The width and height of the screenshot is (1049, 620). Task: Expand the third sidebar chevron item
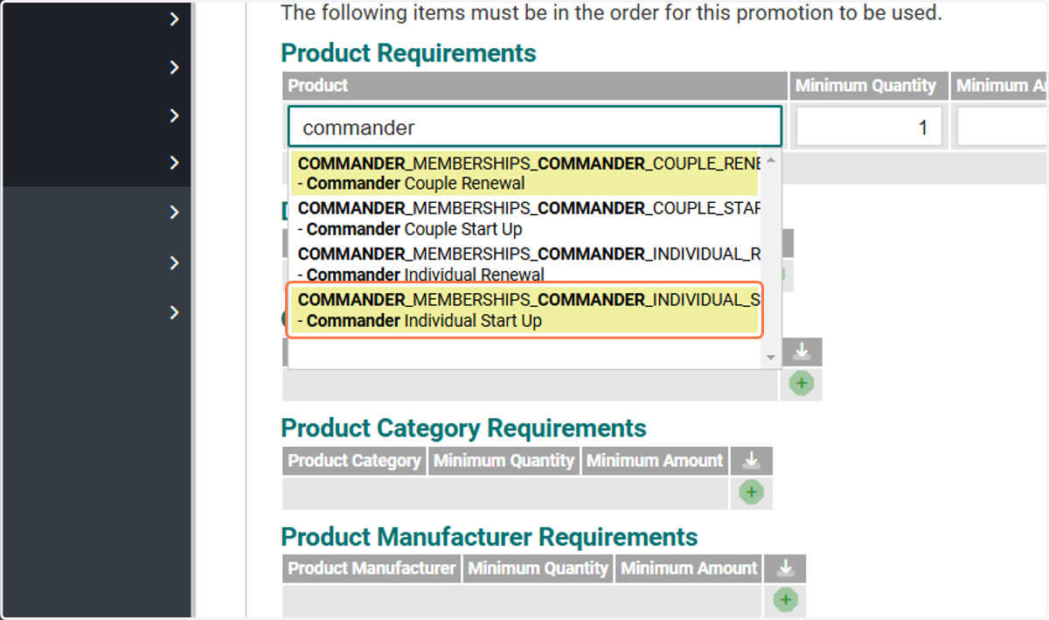click(x=175, y=115)
